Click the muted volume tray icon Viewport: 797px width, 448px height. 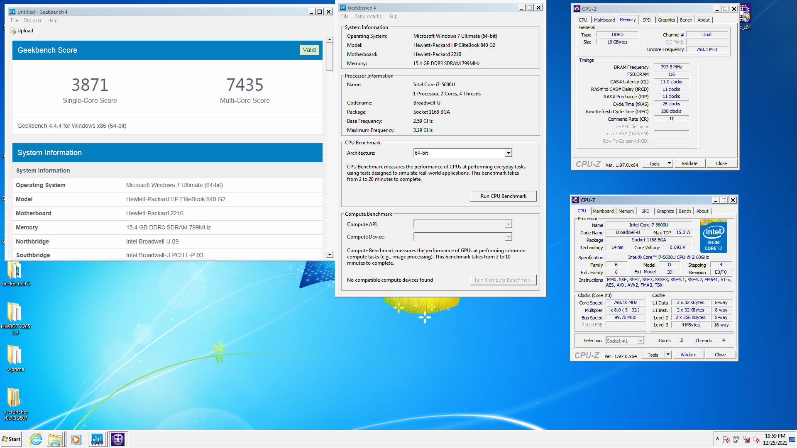[x=756, y=439]
